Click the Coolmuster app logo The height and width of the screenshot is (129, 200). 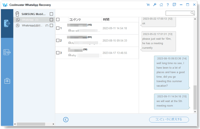(x=5, y=5)
